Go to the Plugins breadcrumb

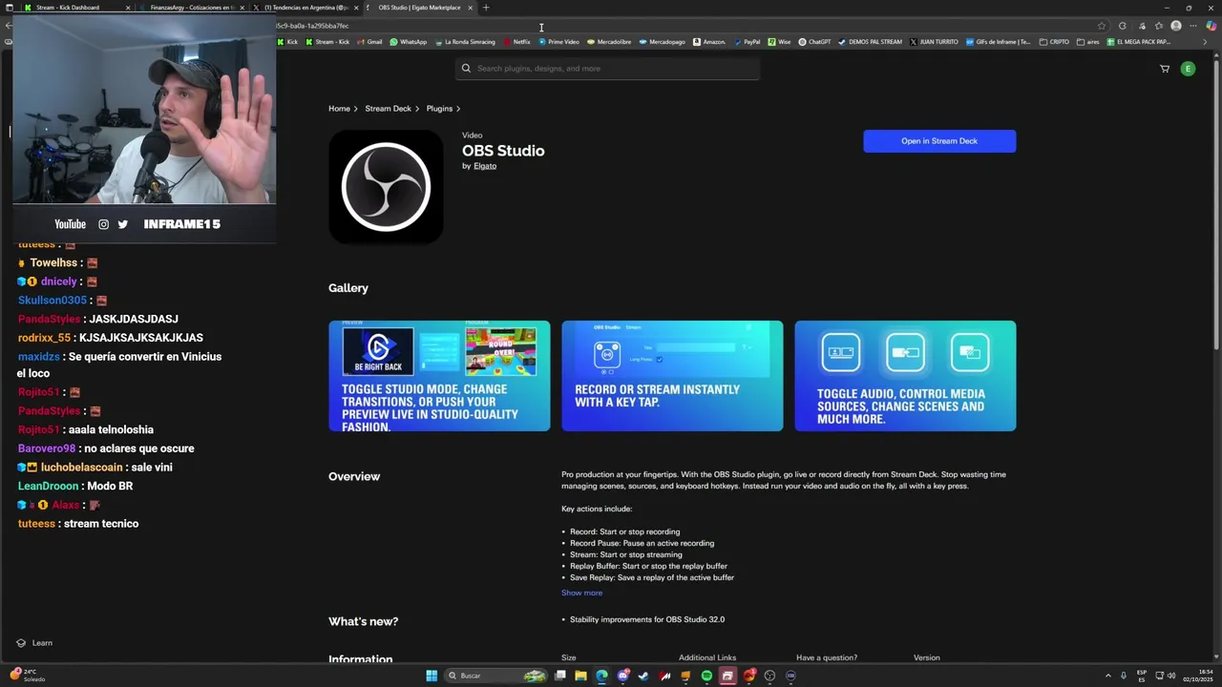click(439, 109)
